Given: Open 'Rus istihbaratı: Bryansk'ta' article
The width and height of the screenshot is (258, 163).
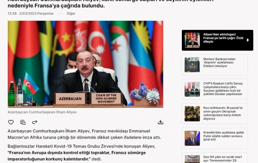Looking at the screenshot, I should pyautogui.click(x=215, y=114).
